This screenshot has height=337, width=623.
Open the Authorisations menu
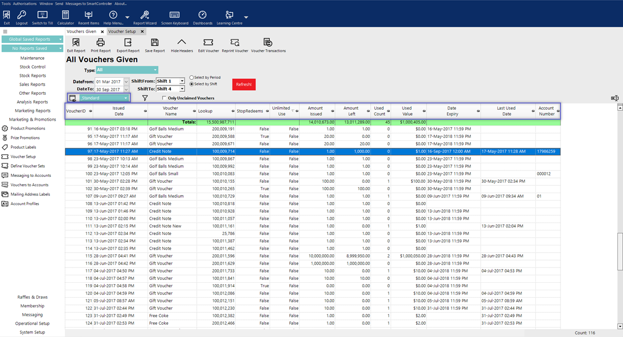click(25, 3)
